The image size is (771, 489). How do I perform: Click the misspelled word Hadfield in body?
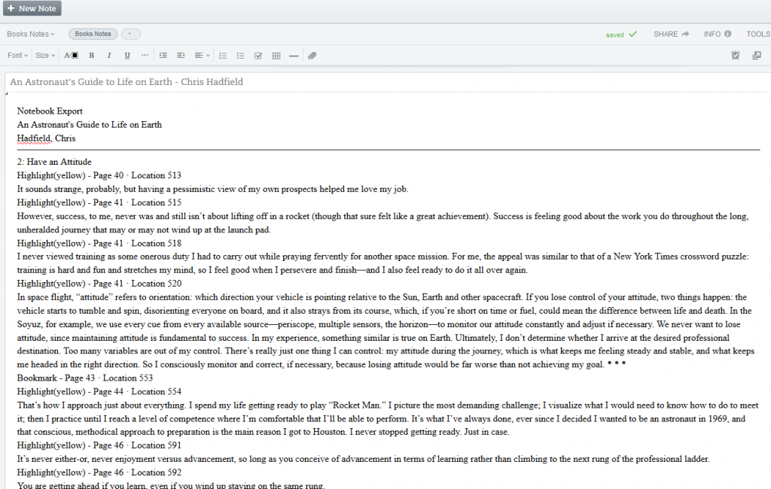click(x=34, y=138)
